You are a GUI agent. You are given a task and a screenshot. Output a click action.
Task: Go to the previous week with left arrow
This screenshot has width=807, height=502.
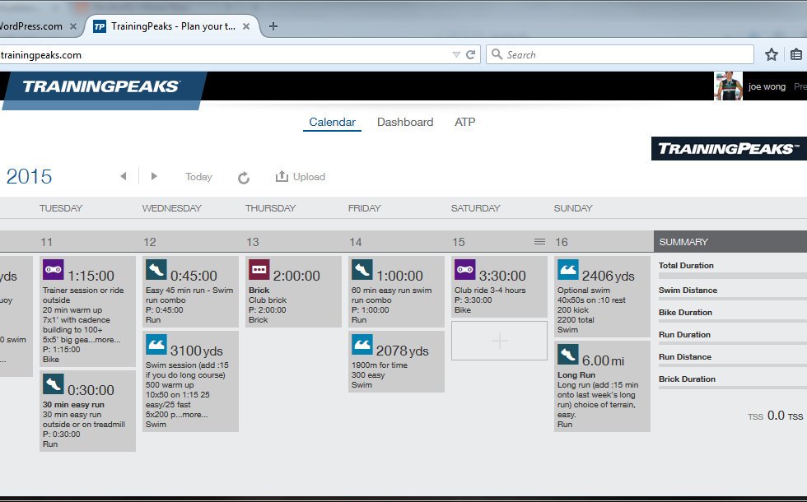124,176
